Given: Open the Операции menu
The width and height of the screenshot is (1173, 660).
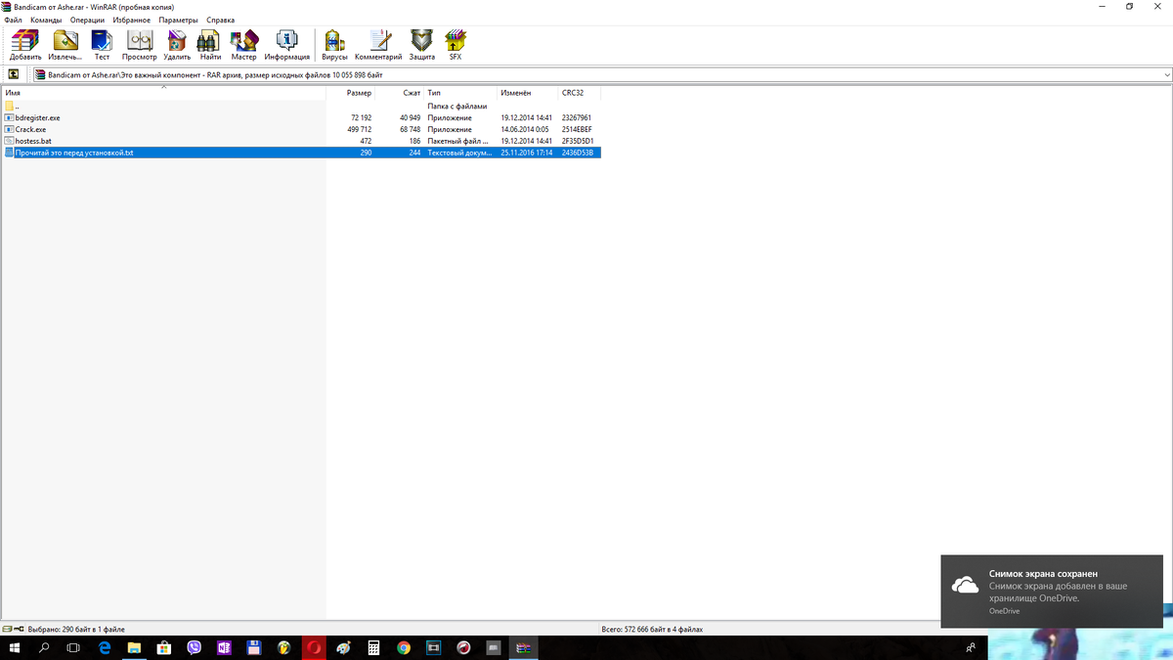Looking at the screenshot, I should tap(87, 20).
